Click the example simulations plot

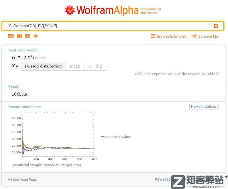[58, 135]
